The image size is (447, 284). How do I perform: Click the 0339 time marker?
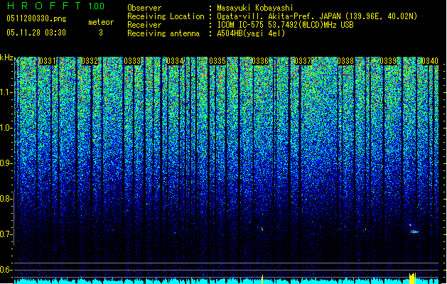click(x=388, y=61)
